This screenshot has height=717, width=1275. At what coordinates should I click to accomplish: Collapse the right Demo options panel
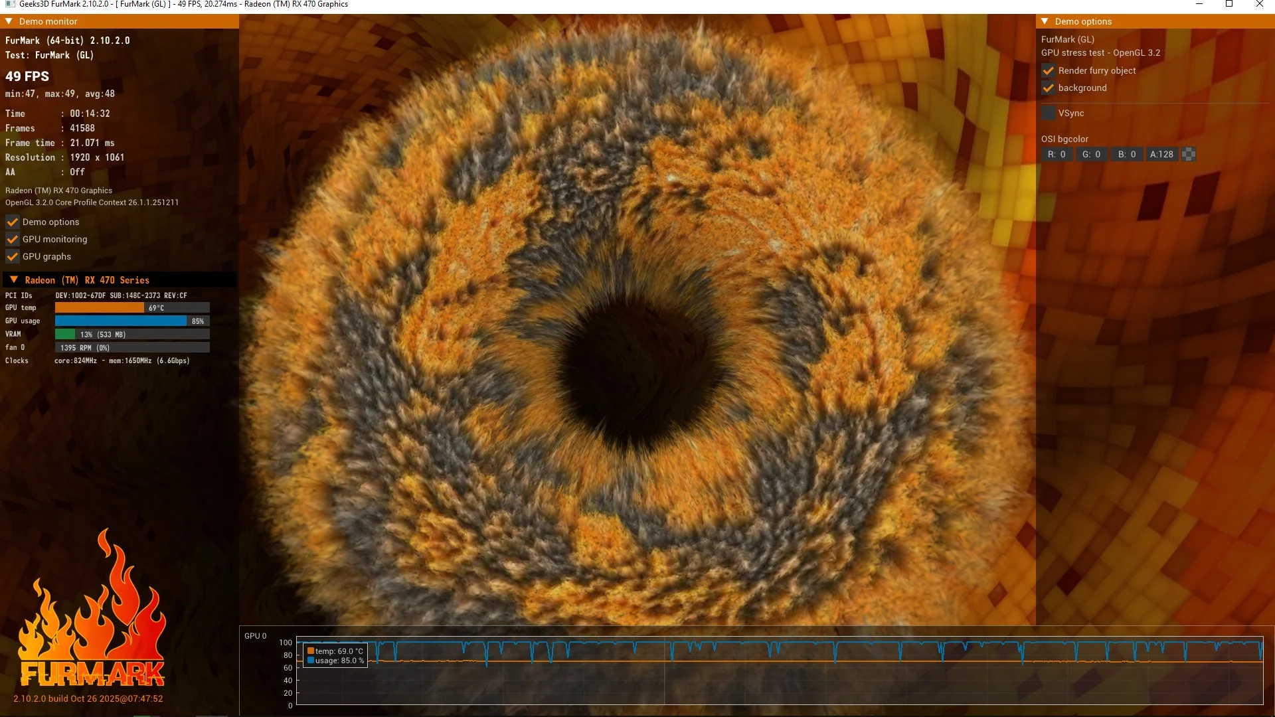point(1045,21)
